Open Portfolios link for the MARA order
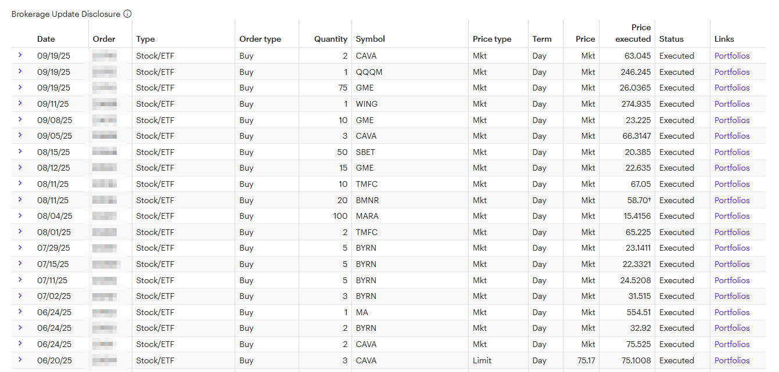This screenshot has width=779, height=372. pos(732,216)
